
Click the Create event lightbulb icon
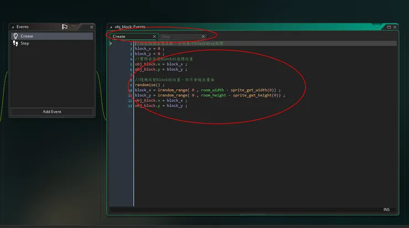point(15,36)
